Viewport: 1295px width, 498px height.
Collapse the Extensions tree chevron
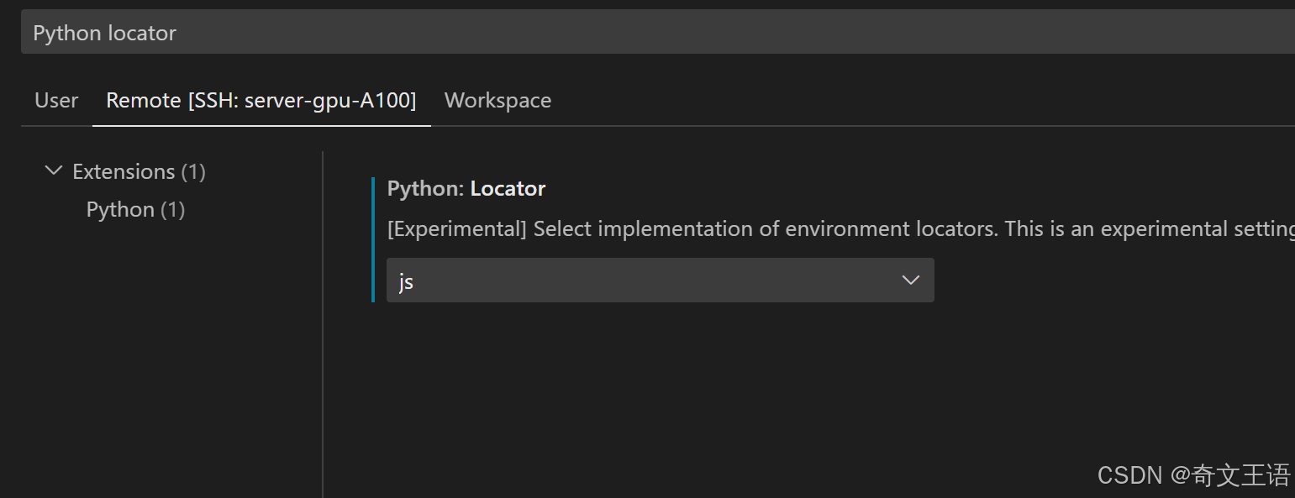53,170
